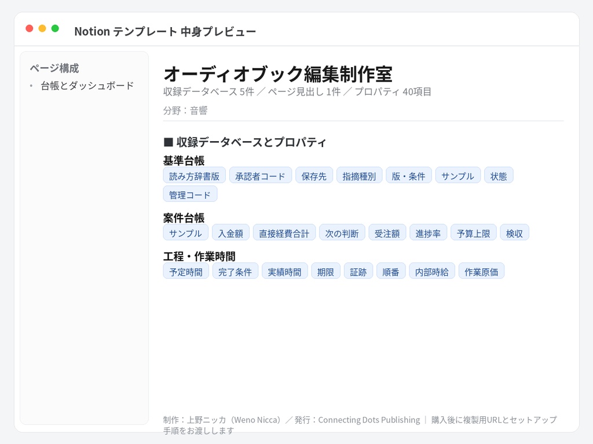This screenshot has height=444, width=593.
Task: Select the 状態 property tag
Action: click(x=499, y=175)
